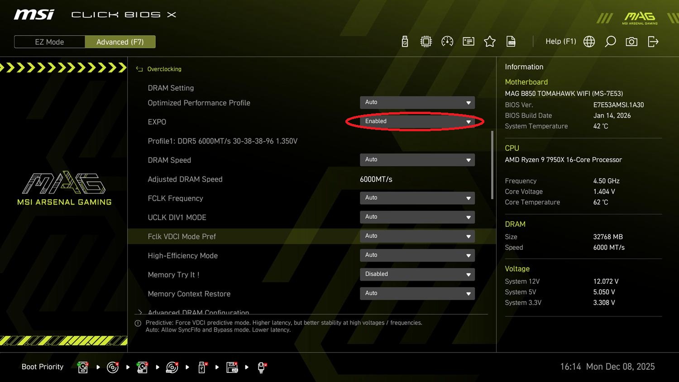Open the LOG file icon
679x382 pixels.
(x=511, y=42)
